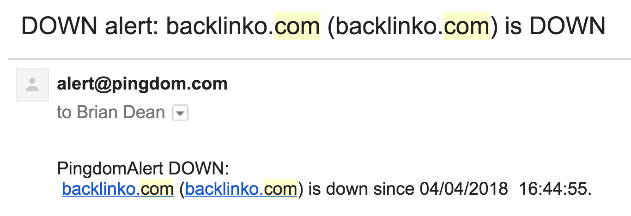Viewport: 631px width, 216px height.
Task: Click the sender's gray avatar icon
Action: point(32,85)
